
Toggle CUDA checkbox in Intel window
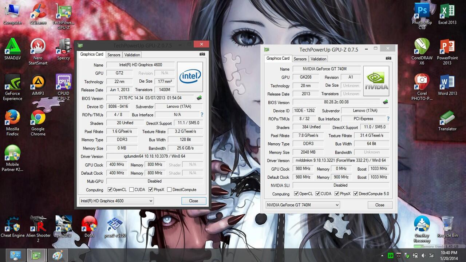pyautogui.click(x=131, y=190)
